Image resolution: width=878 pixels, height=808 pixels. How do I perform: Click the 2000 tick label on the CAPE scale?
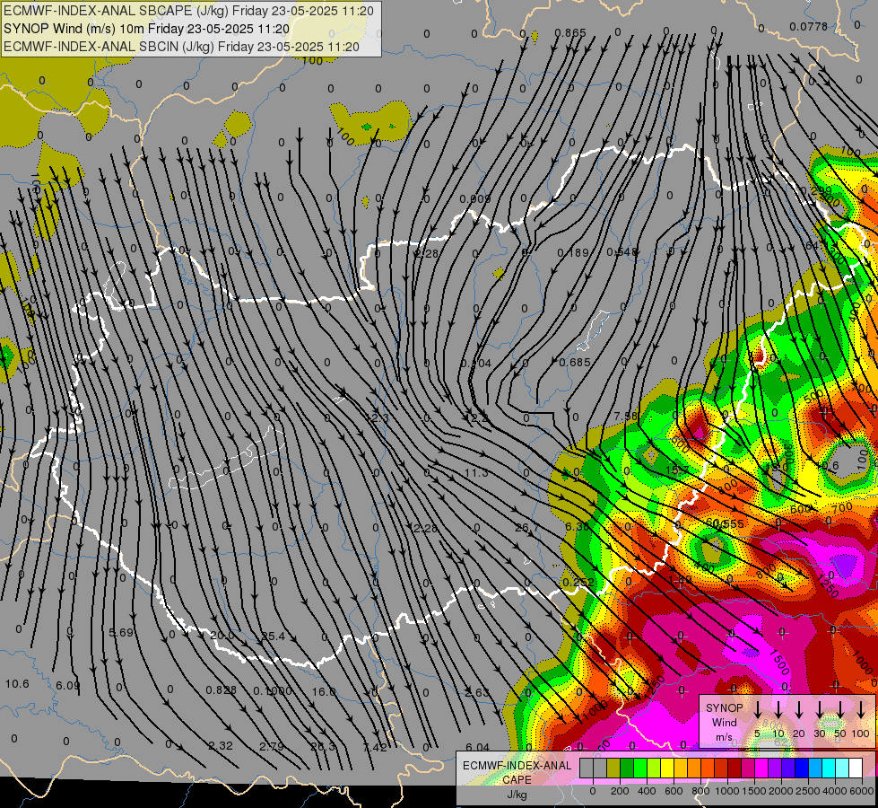tap(780, 791)
